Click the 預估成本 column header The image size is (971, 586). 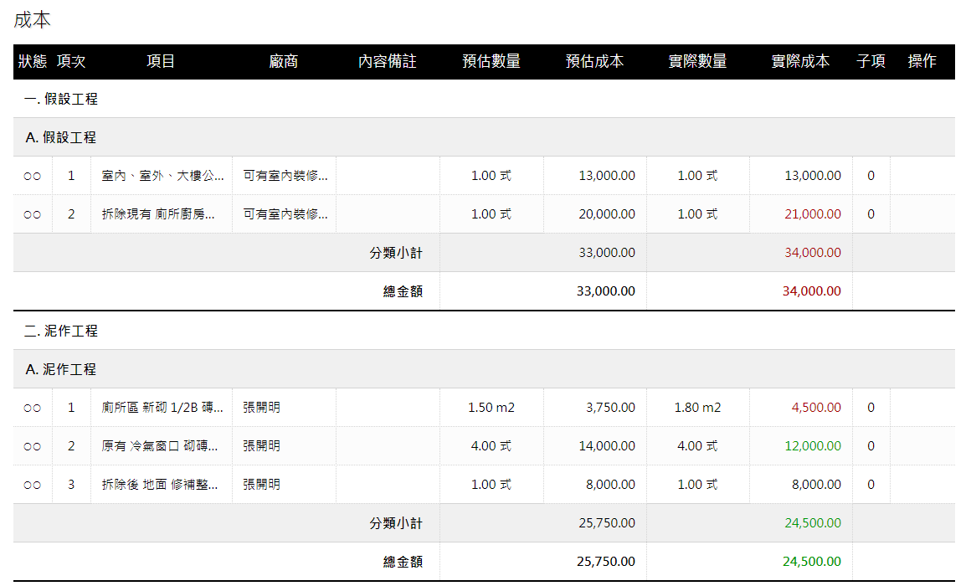point(594,61)
